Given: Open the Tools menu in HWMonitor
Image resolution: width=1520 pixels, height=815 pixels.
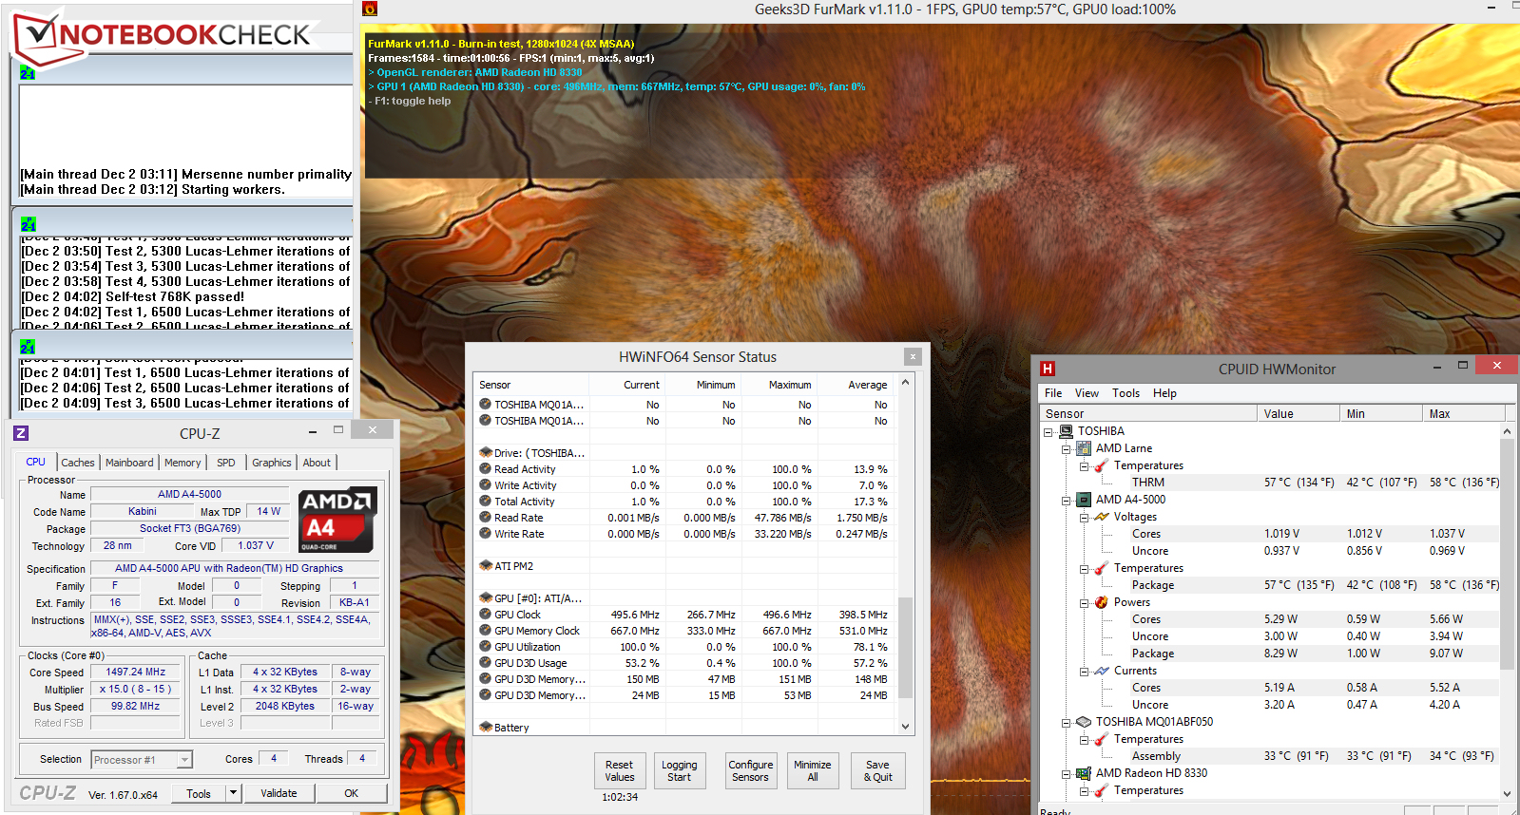Looking at the screenshot, I should tap(1126, 393).
